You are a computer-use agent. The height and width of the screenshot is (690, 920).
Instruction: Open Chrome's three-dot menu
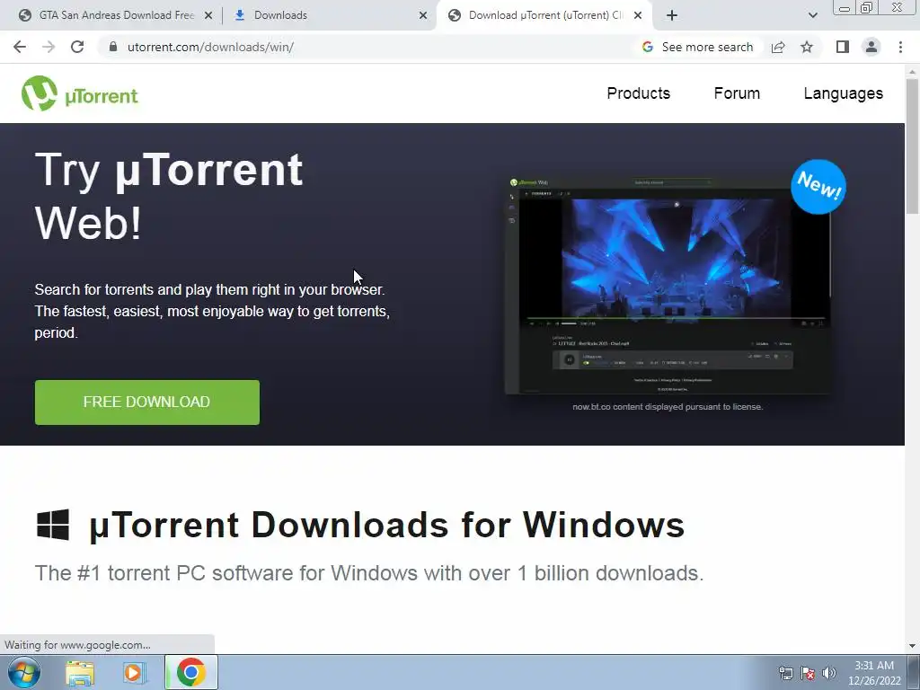coord(900,47)
